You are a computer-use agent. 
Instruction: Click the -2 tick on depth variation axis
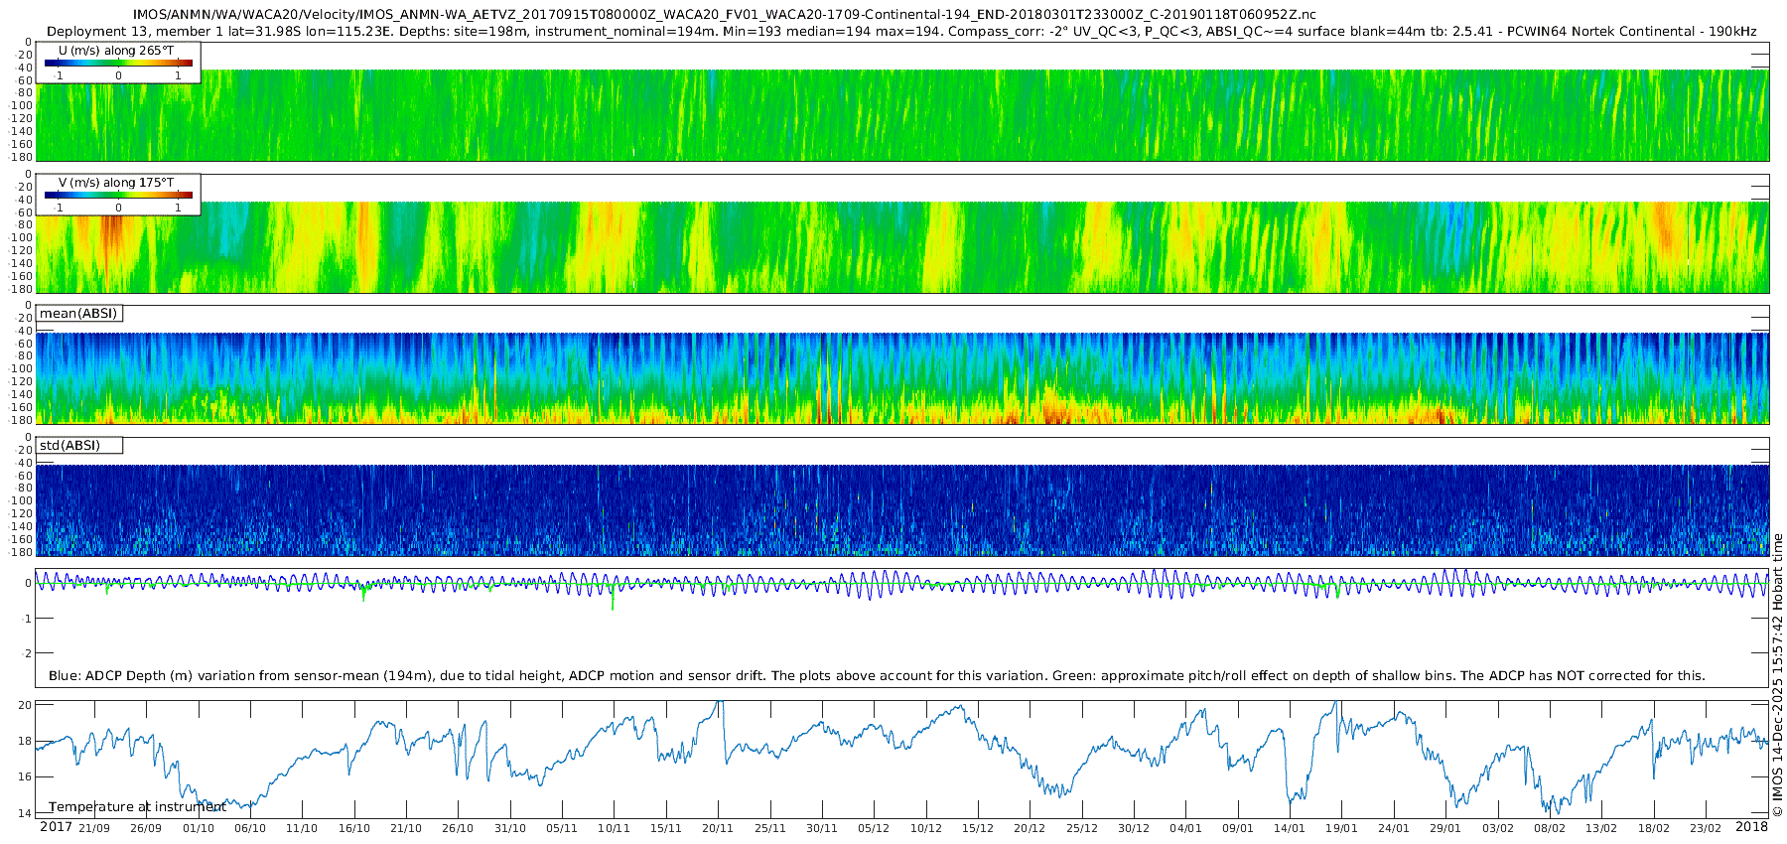tap(26, 653)
